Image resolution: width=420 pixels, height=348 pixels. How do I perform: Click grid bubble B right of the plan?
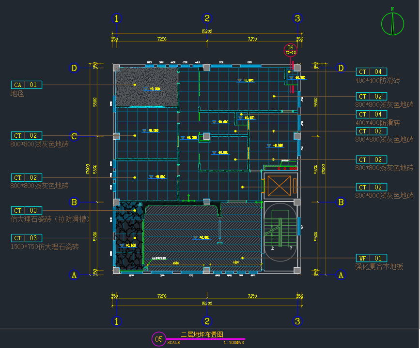pos(341,202)
